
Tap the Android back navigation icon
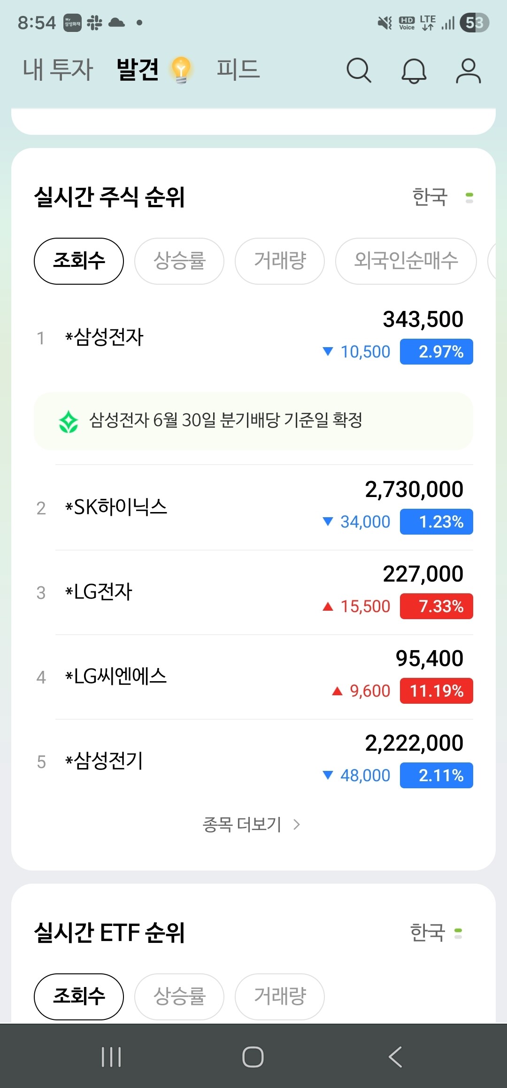(395, 1057)
